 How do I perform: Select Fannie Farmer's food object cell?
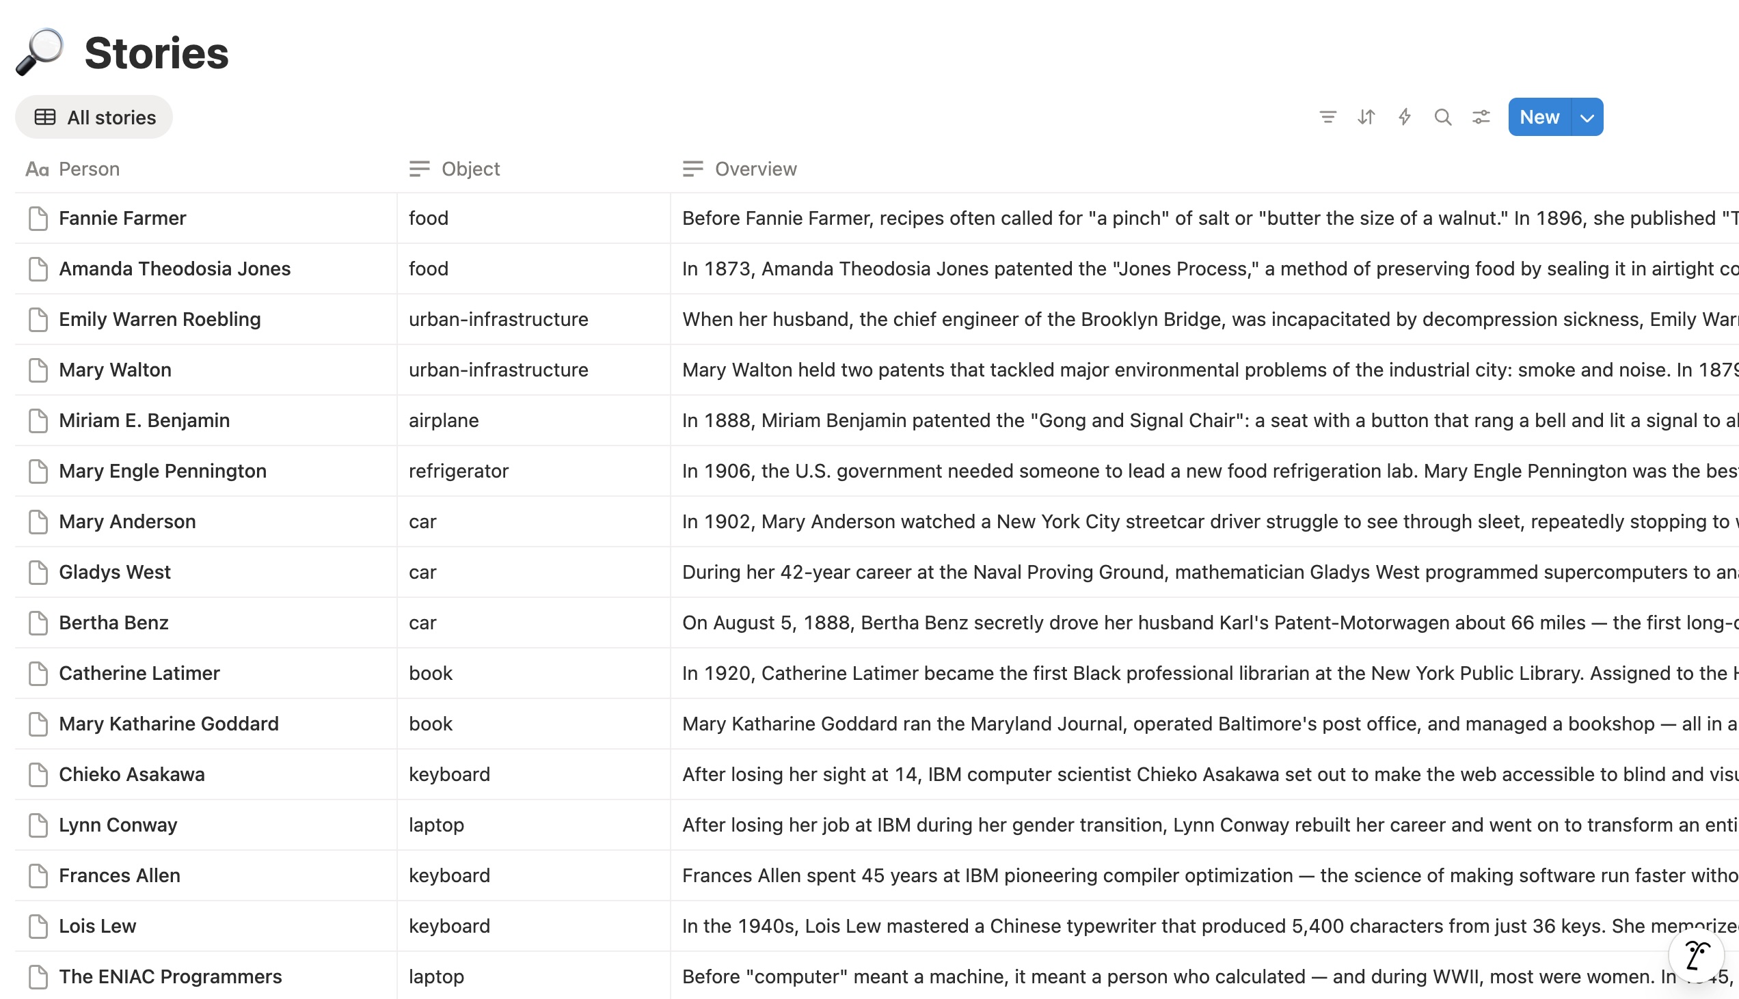click(534, 218)
